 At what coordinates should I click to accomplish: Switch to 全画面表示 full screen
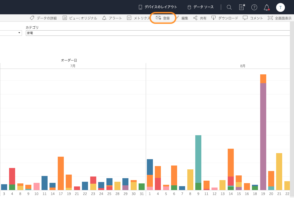280,18
